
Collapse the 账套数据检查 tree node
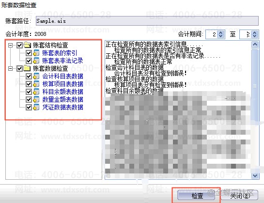pyautogui.click(x=11, y=68)
